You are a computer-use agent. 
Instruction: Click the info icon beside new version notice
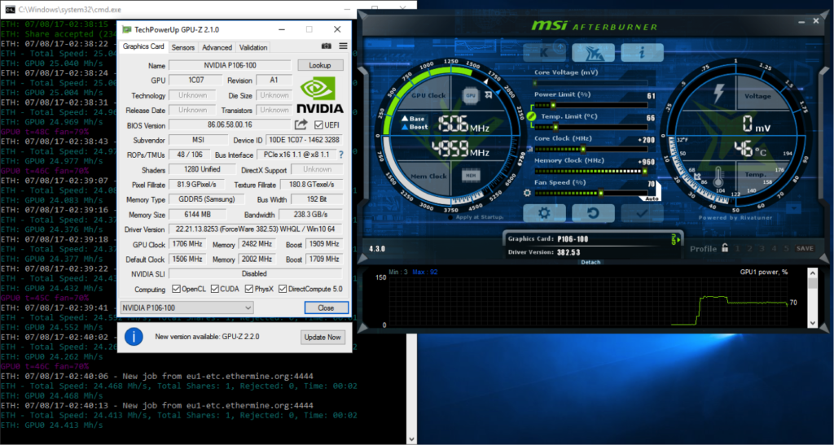click(134, 337)
